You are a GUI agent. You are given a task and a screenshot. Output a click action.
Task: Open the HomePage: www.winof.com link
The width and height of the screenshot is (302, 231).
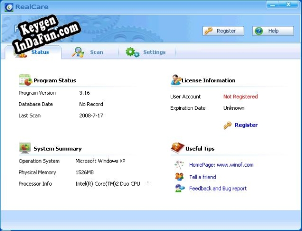tap(221, 165)
